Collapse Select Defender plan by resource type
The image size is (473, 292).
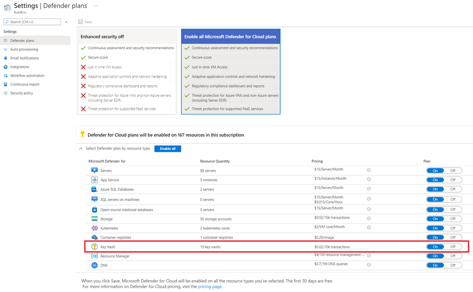pyautogui.click(x=81, y=149)
